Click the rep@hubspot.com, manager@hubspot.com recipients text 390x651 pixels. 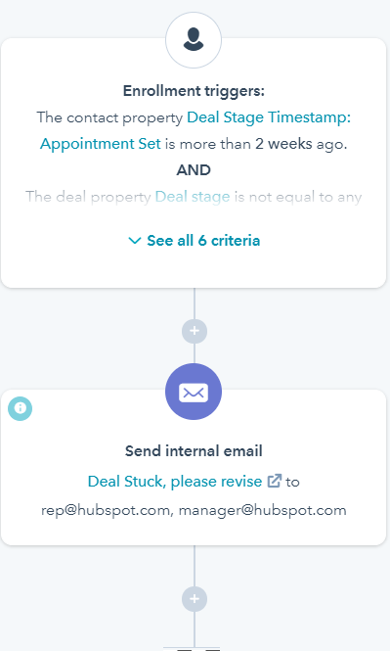[x=194, y=510]
